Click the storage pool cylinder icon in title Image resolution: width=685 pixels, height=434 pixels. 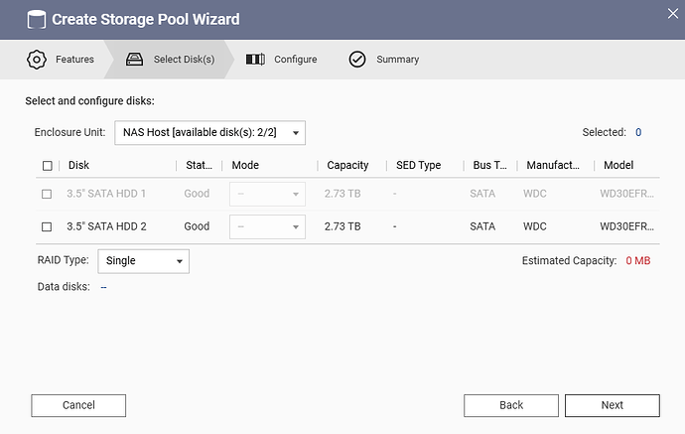tap(37, 20)
